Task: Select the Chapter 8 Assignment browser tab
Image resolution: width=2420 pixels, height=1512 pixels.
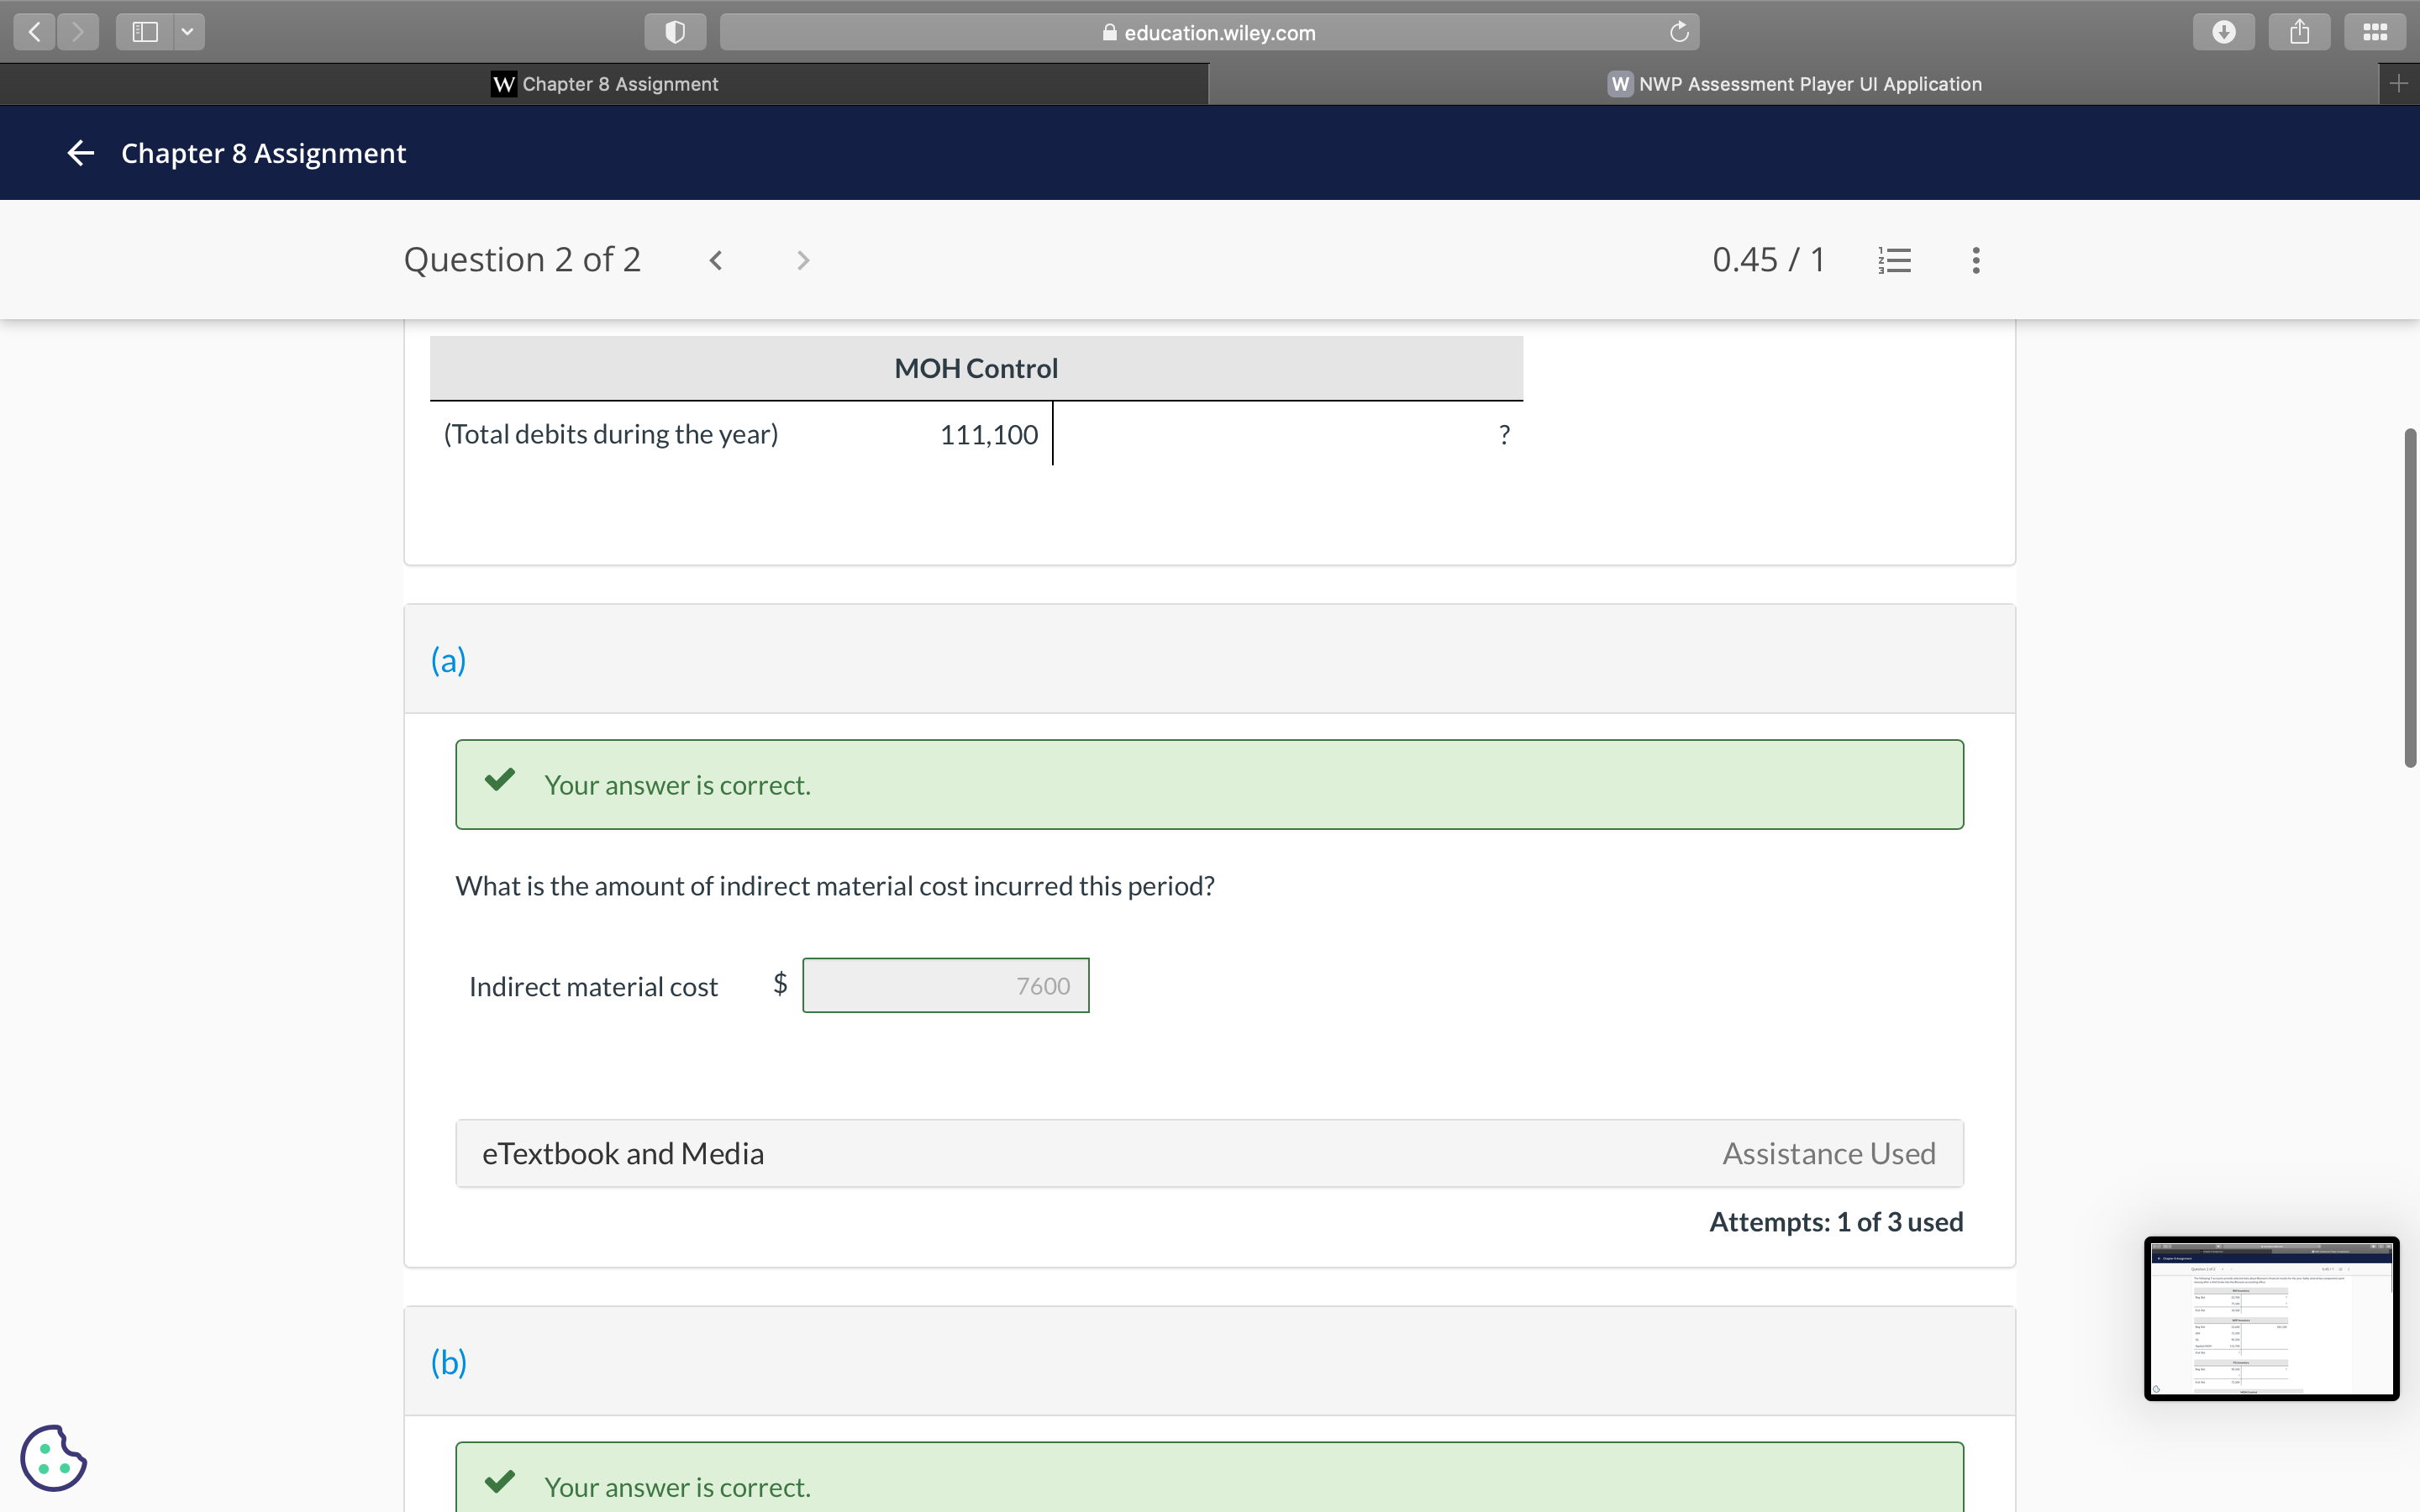Action: 604,84
